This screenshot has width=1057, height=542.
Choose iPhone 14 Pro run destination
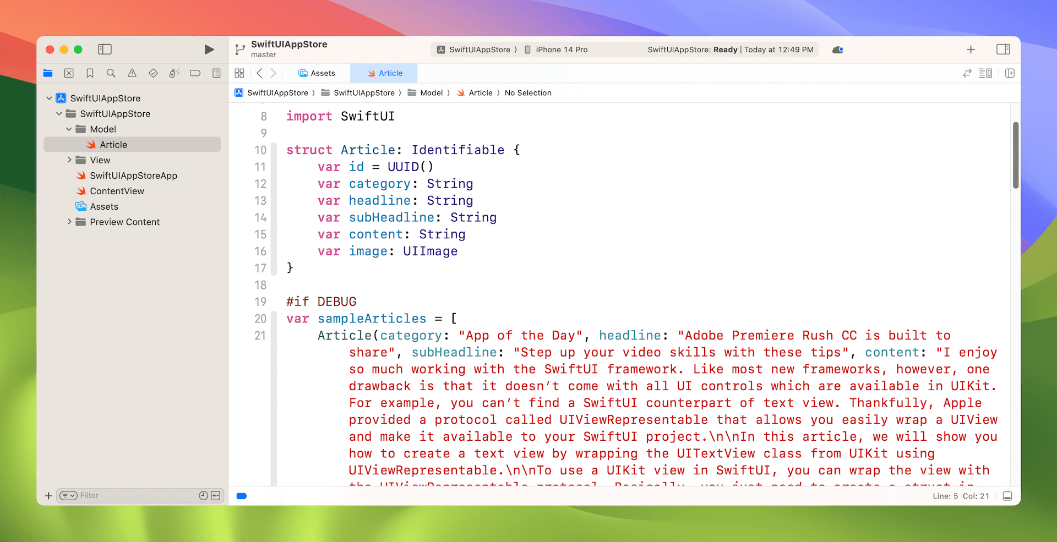(x=556, y=50)
